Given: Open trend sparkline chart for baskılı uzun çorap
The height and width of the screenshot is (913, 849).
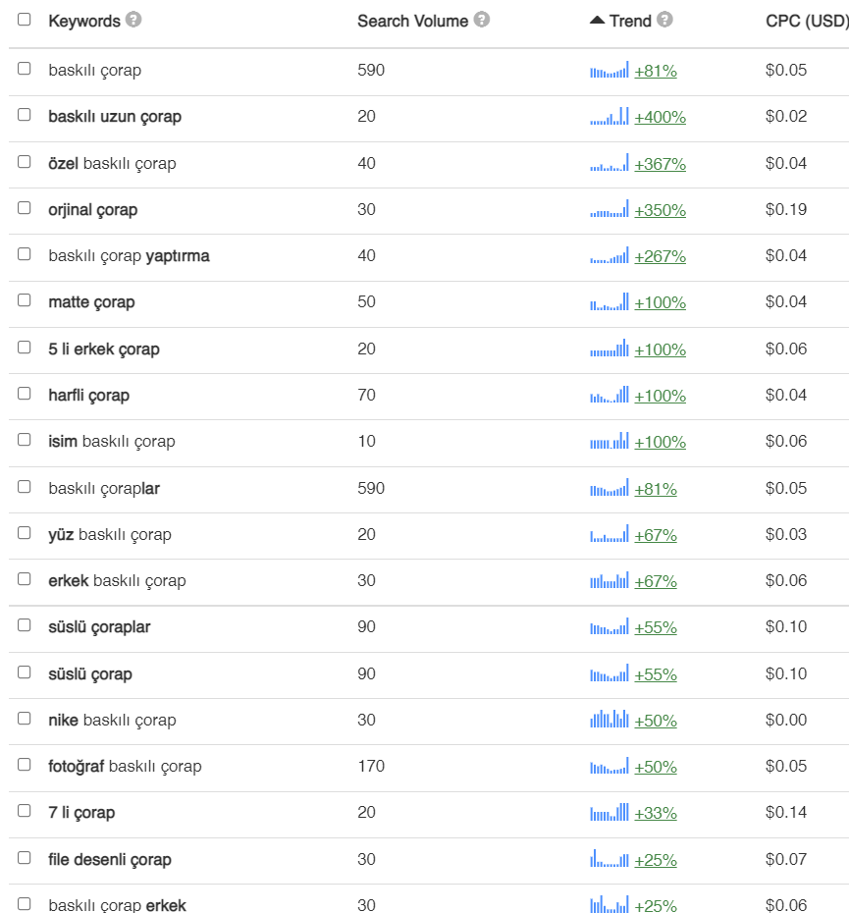Looking at the screenshot, I should pyautogui.click(x=610, y=116).
